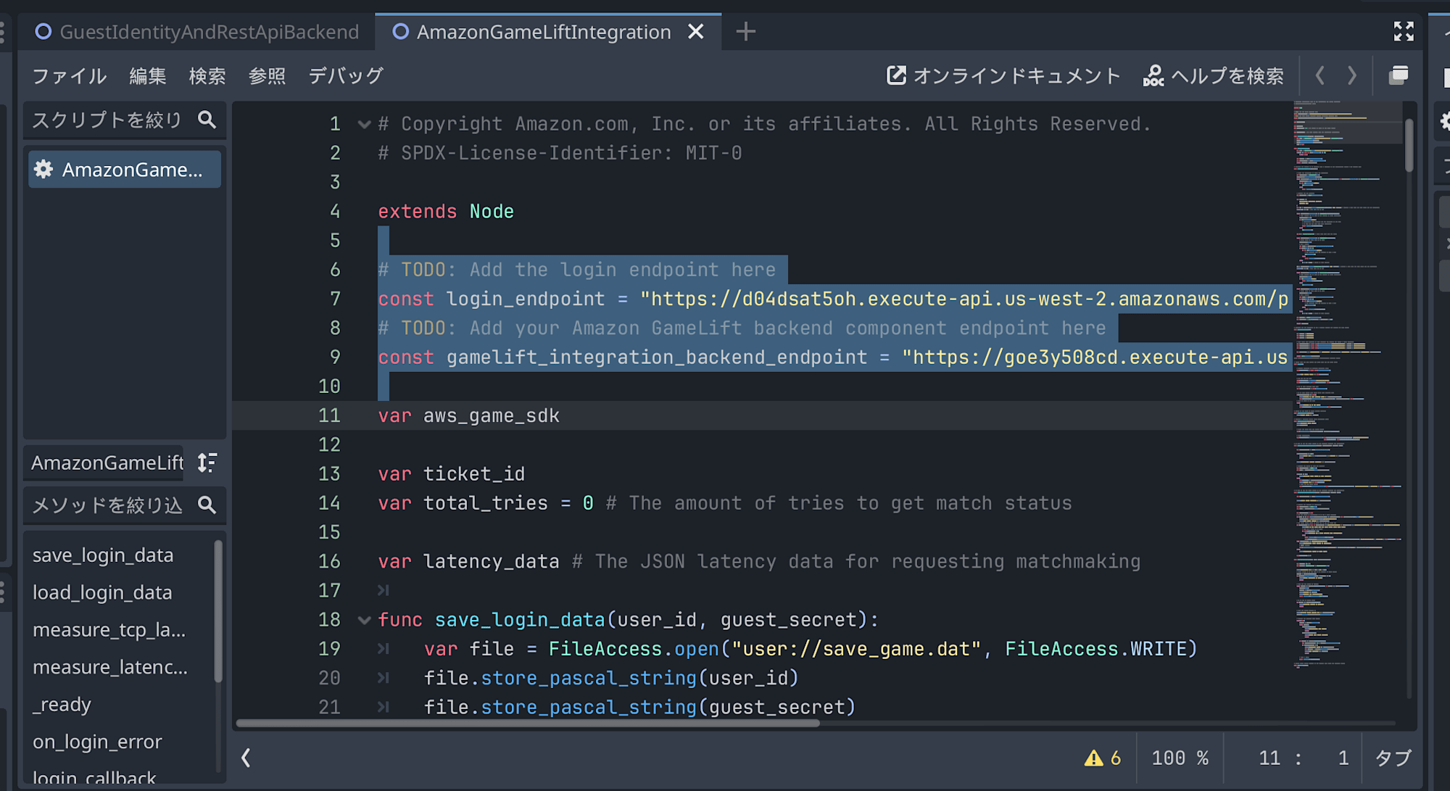
Task: Collapse the code fold at line 1
Action: tap(364, 124)
